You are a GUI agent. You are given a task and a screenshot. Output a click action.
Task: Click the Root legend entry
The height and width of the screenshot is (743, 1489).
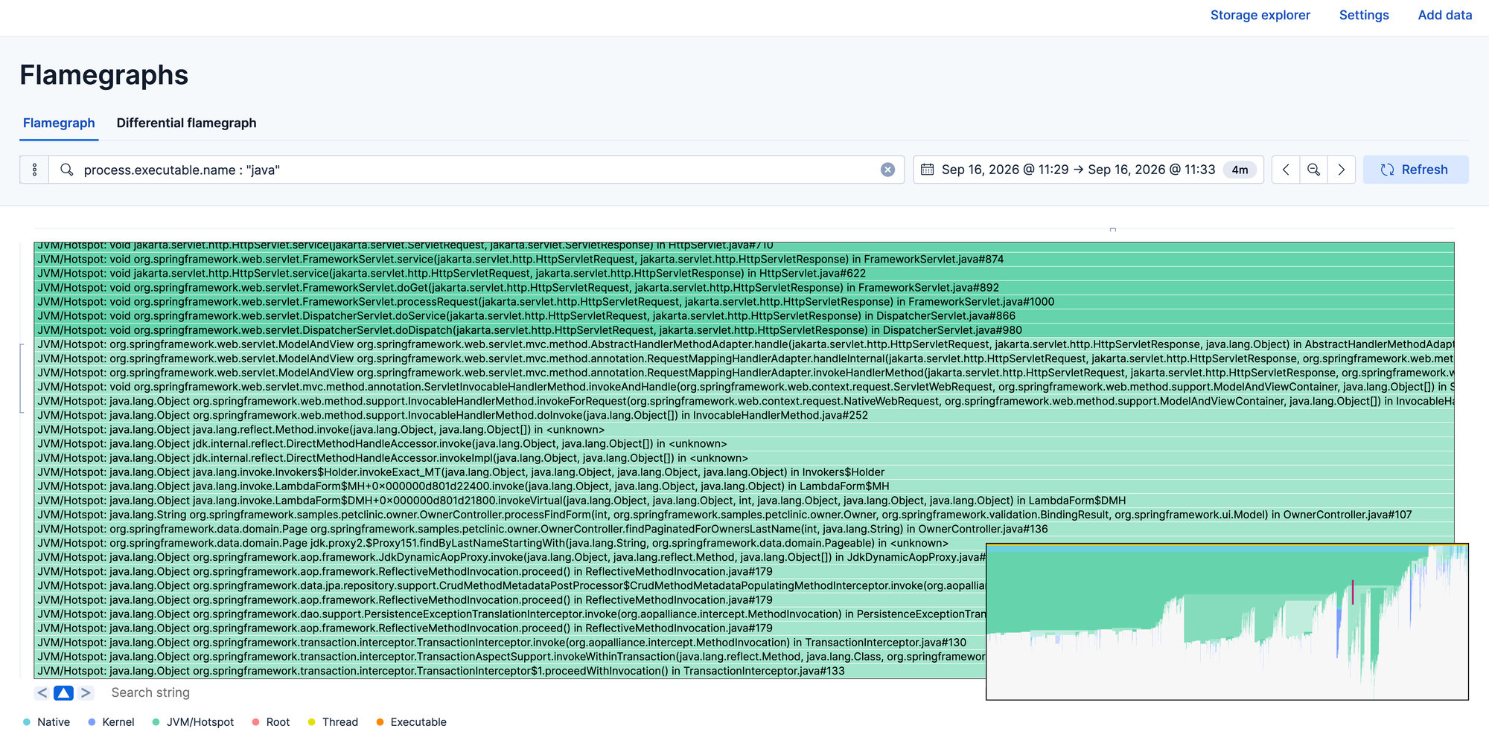pos(271,722)
